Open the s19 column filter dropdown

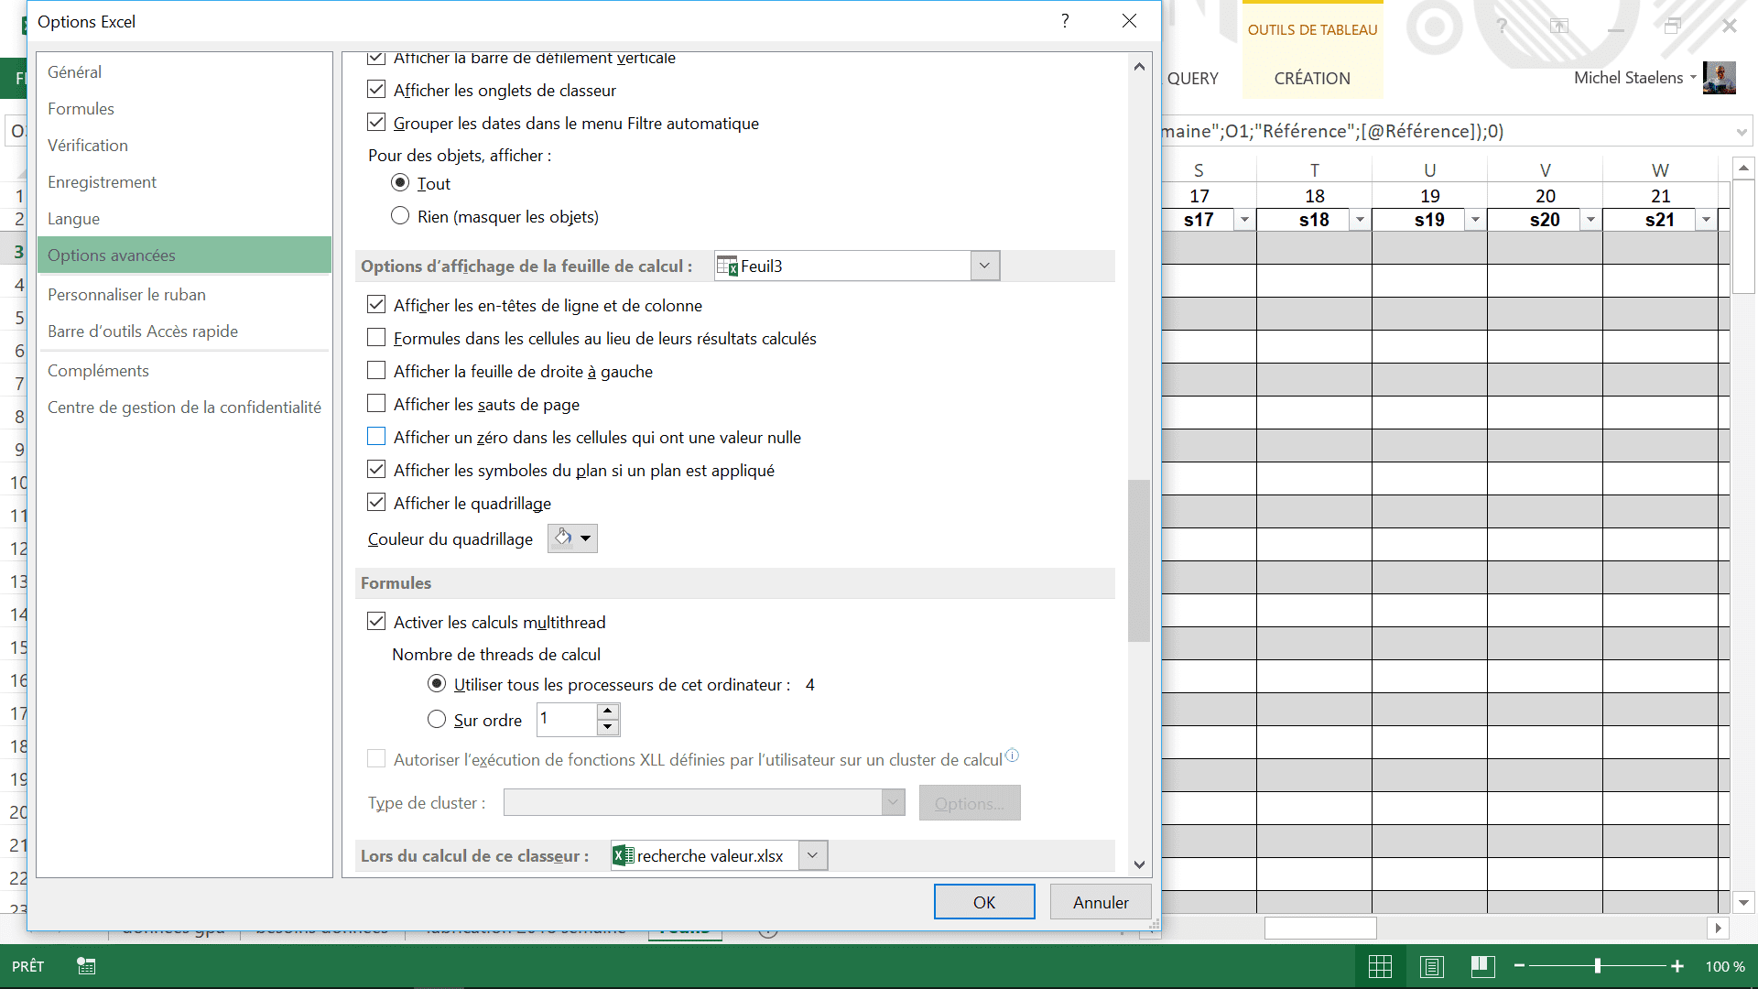click(1475, 220)
